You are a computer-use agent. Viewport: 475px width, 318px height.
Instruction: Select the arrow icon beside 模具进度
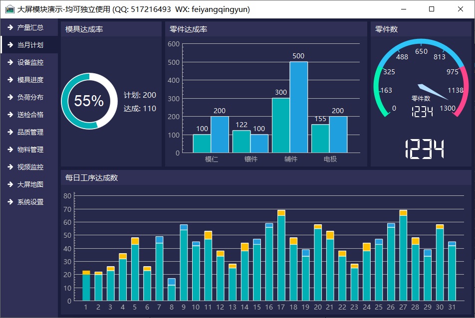(9, 80)
